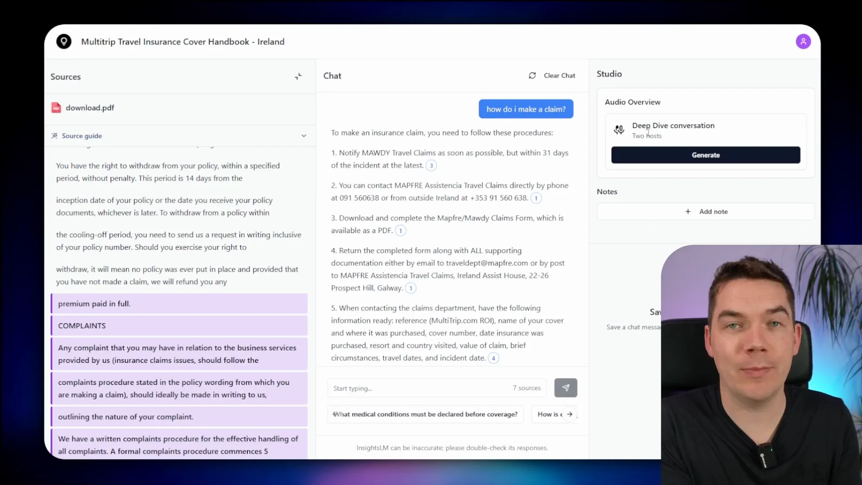Click the Audio Overview heading

click(x=632, y=102)
